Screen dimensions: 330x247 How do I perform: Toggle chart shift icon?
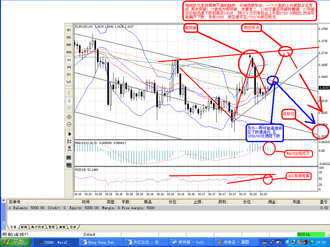pos(69,141)
